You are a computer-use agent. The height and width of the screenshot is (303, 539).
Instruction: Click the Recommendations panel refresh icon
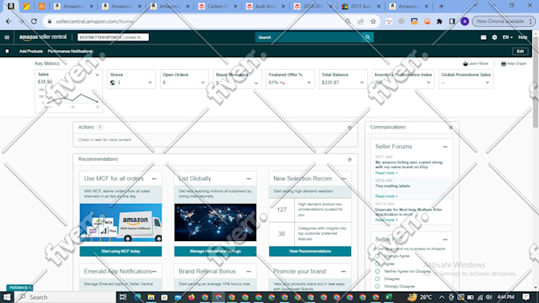(350, 159)
